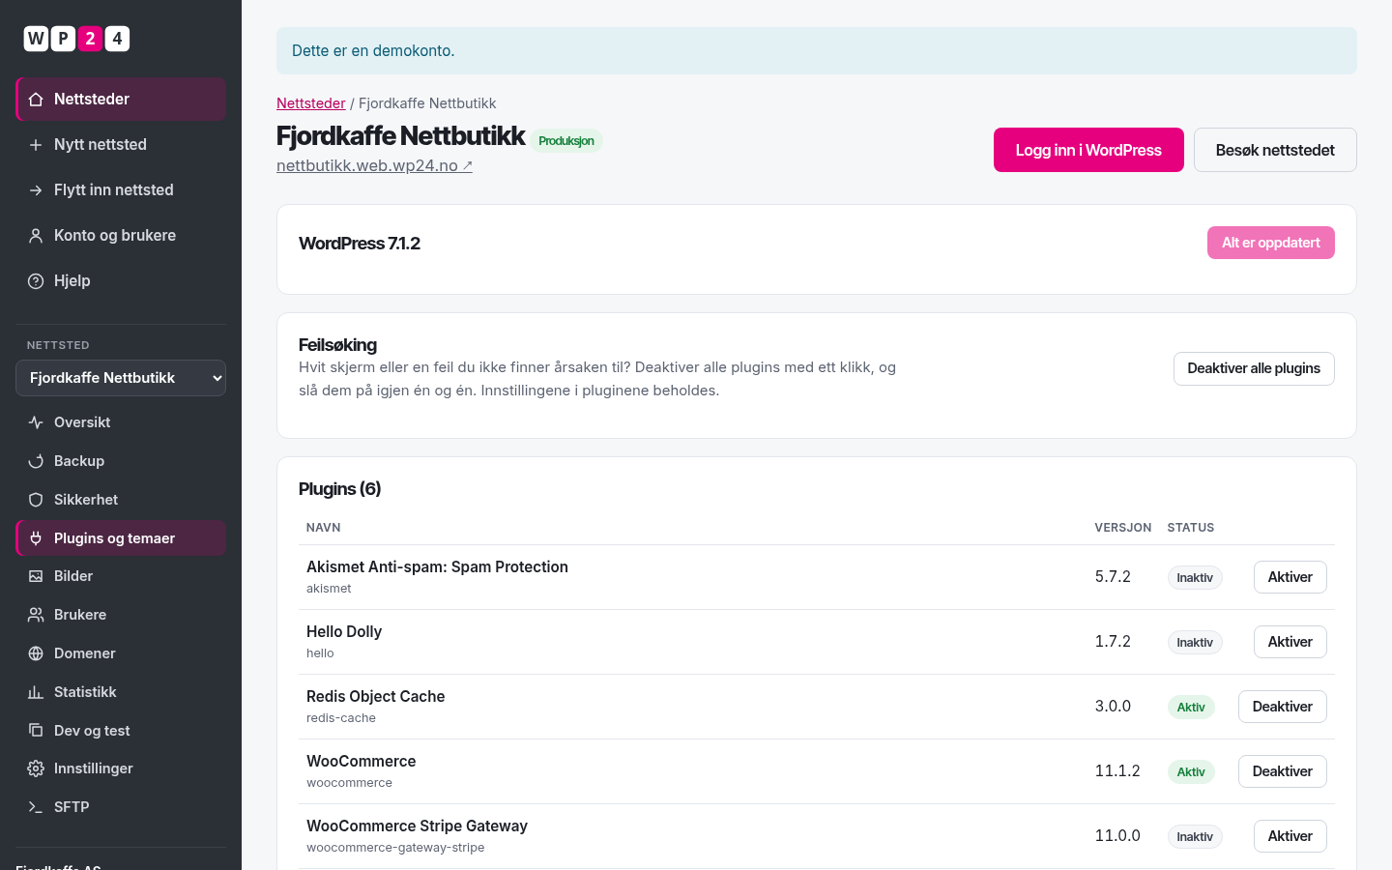Open Konto og brukere
Screen dimensions: 1392x870
click(121, 236)
